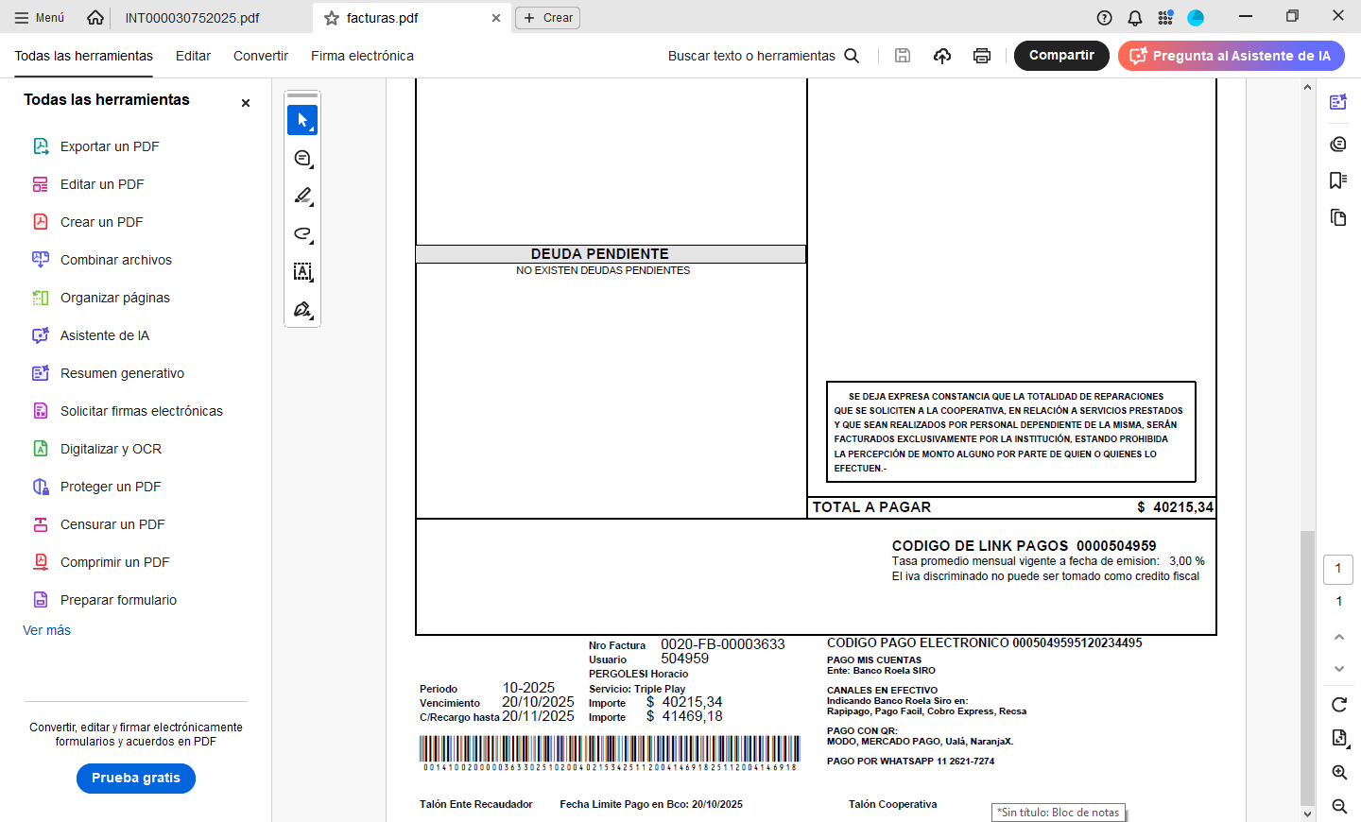Close the Todas las herramientas panel
Screen dimensions: 1361x822
[246, 103]
